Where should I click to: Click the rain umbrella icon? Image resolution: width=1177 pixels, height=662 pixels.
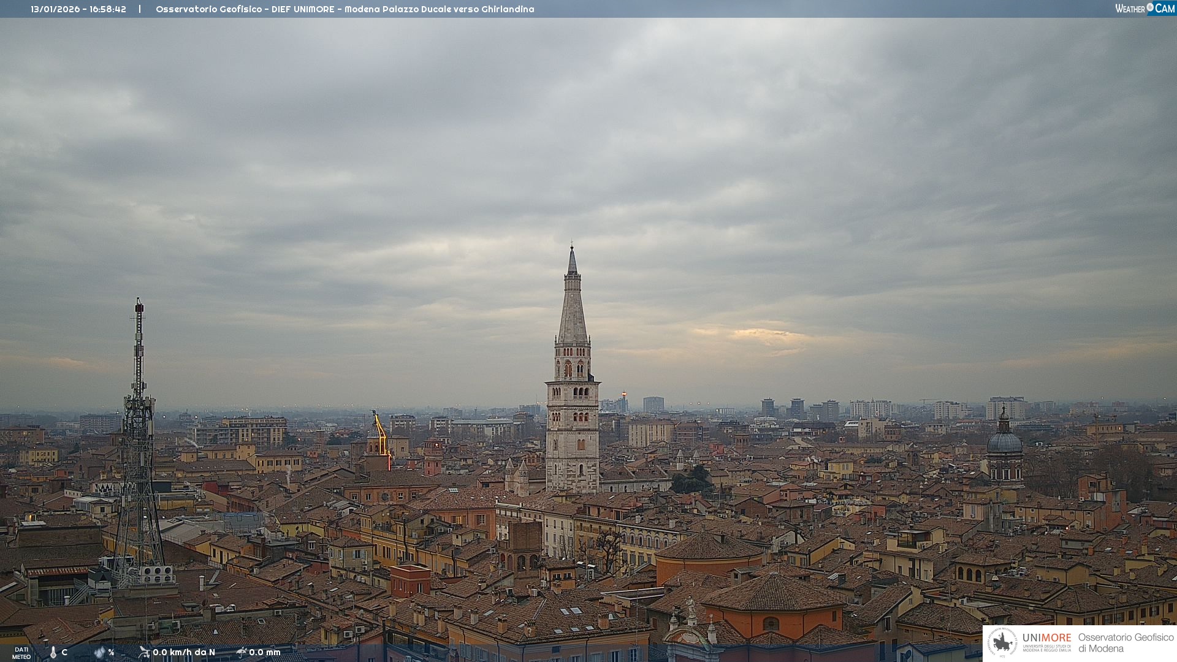(242, 652)
